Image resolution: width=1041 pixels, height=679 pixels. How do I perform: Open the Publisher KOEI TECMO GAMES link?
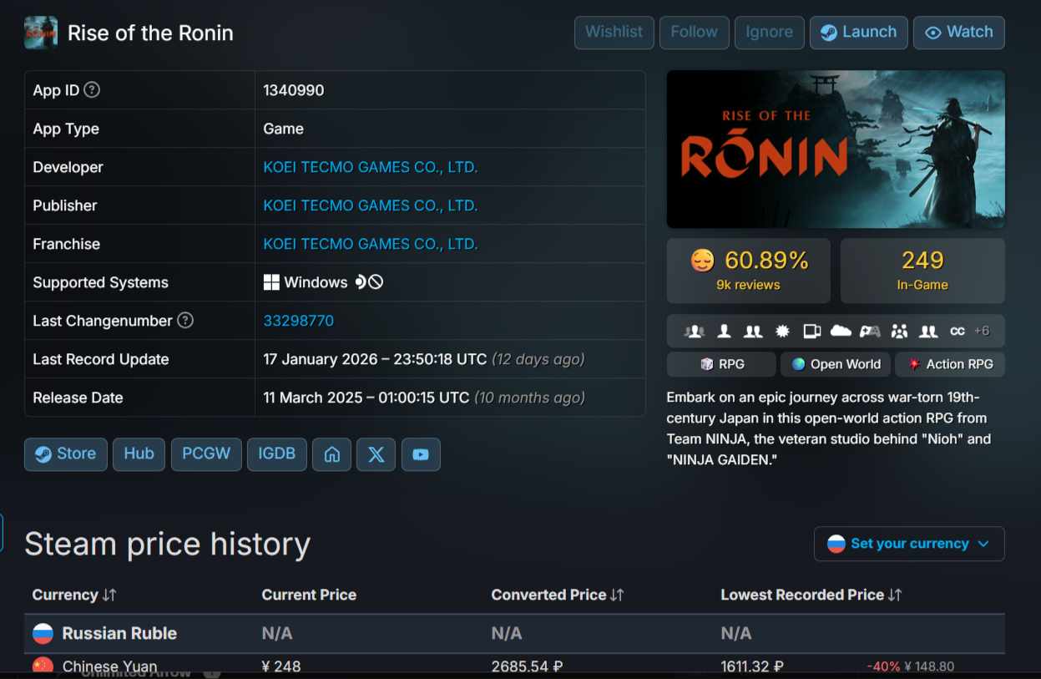371,205
